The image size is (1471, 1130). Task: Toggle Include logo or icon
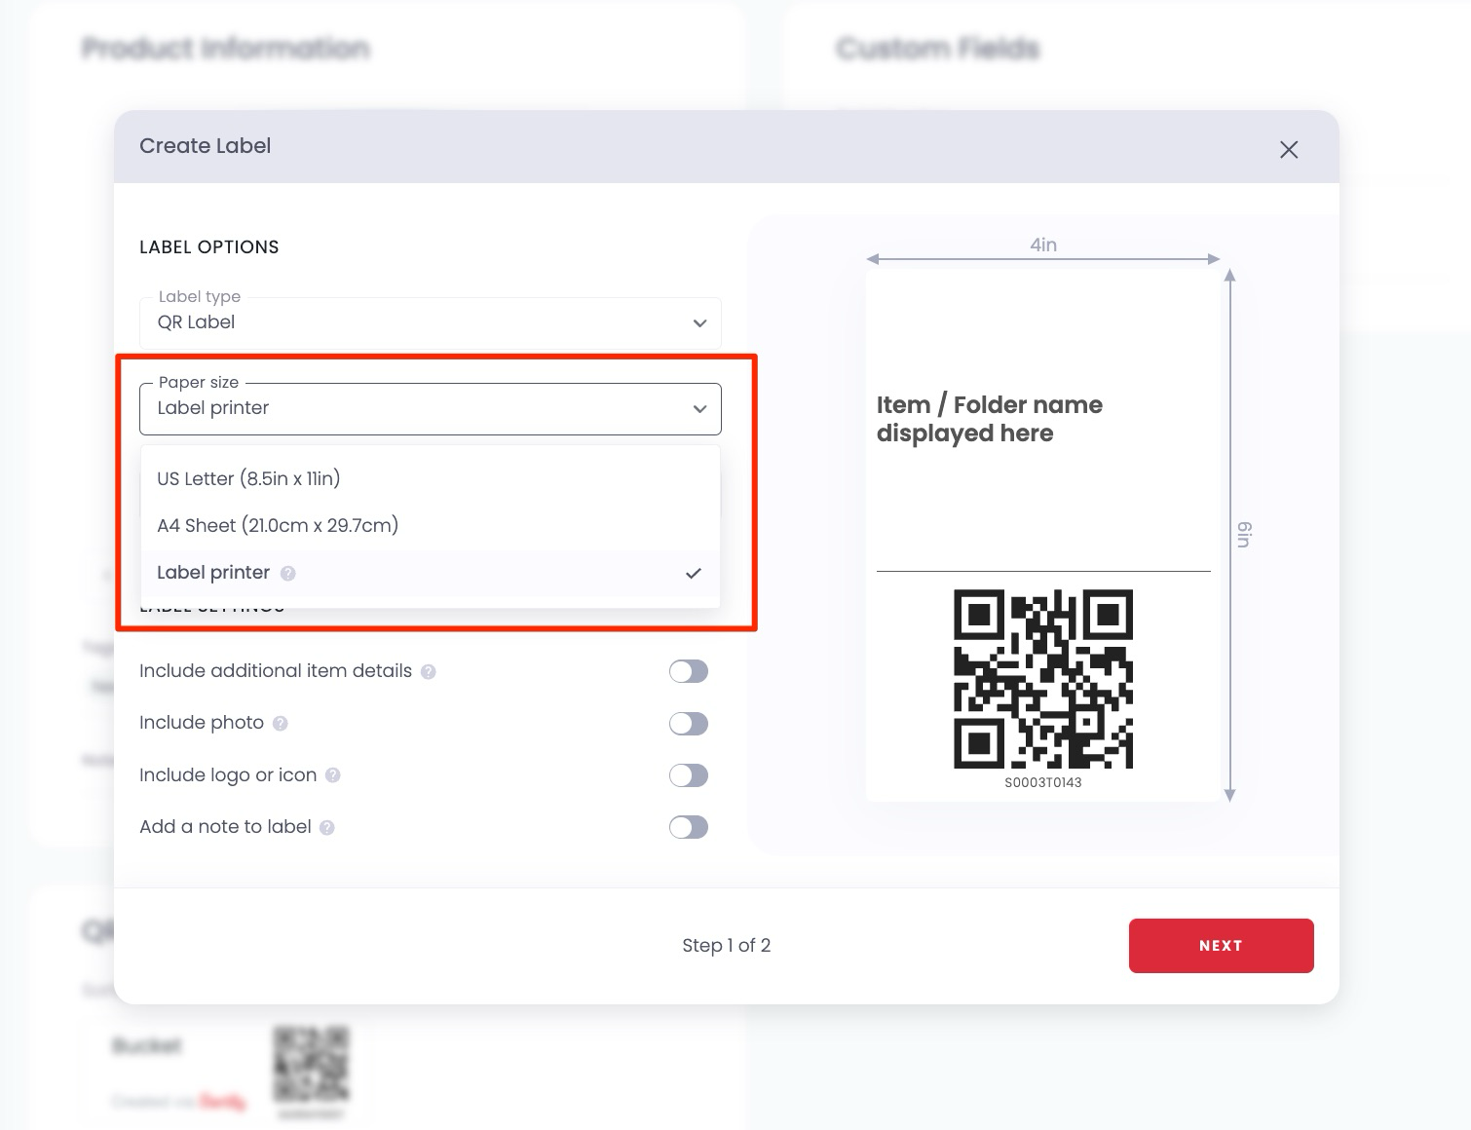tap(688, 775)
